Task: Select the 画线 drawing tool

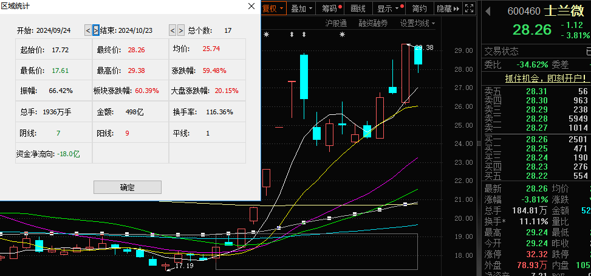Action: (358, 9)
